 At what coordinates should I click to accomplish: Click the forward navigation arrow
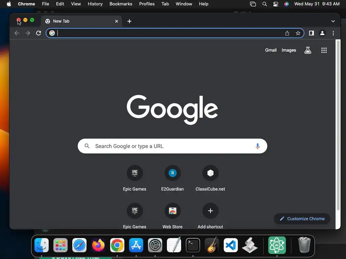tap(28, 33)
